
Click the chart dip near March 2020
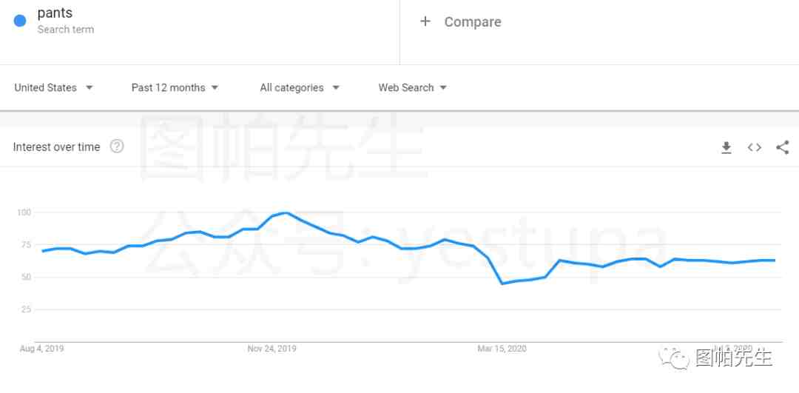(x=502, y=283)
